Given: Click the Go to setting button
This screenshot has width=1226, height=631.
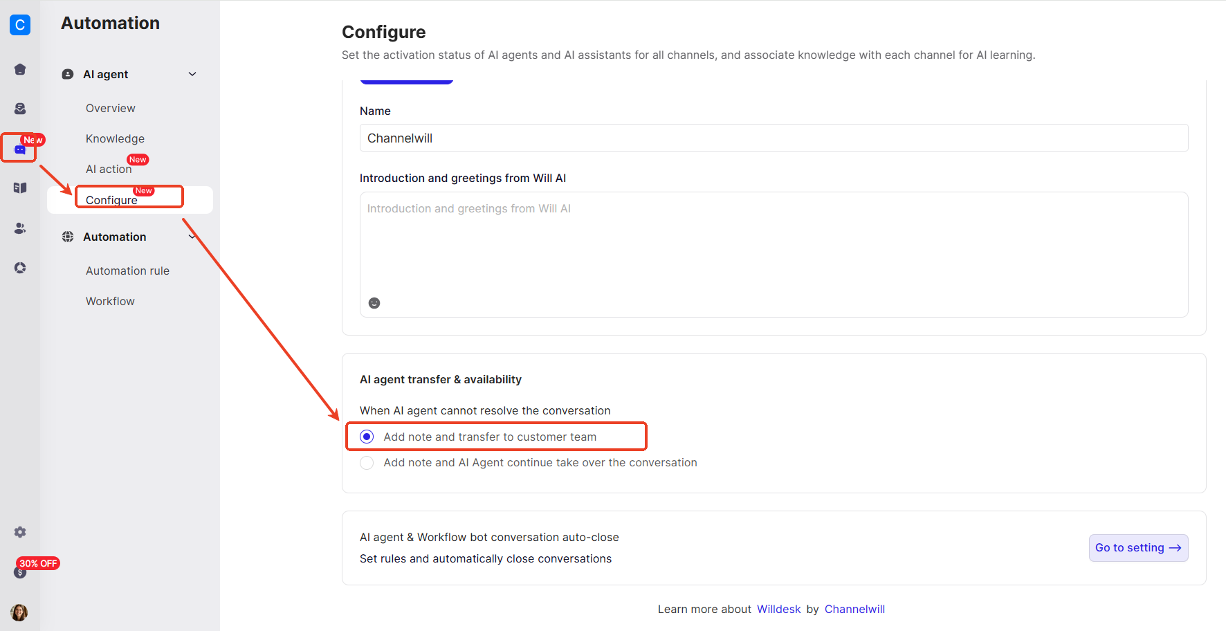Looking at the screenshot, I should 1138,548.
